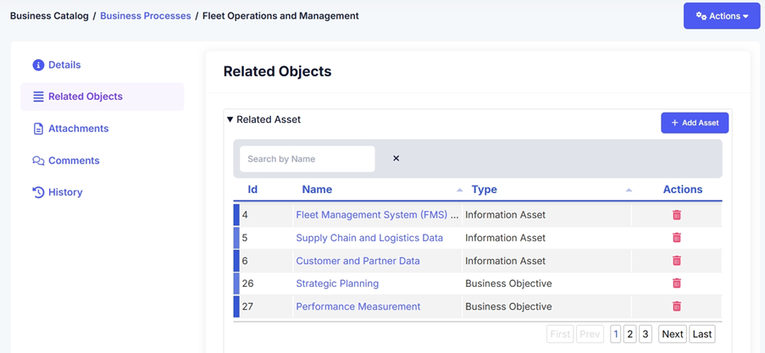Image resolution: width=765 pixels, height=353 pixels.
Task: Click the Business Processes breadcrumb link
Action: point(145,16)
